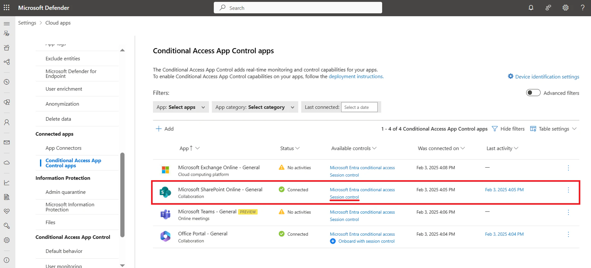This screenshot has height=268, width=591.
Task: Open the App category Select category dropdown
Action: [x=255, y=107]
